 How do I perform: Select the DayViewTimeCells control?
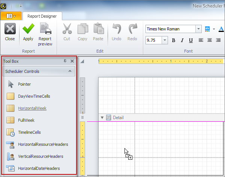click(34, 96)
